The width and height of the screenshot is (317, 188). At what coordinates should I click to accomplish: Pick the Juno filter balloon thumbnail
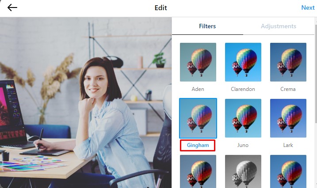243,118
